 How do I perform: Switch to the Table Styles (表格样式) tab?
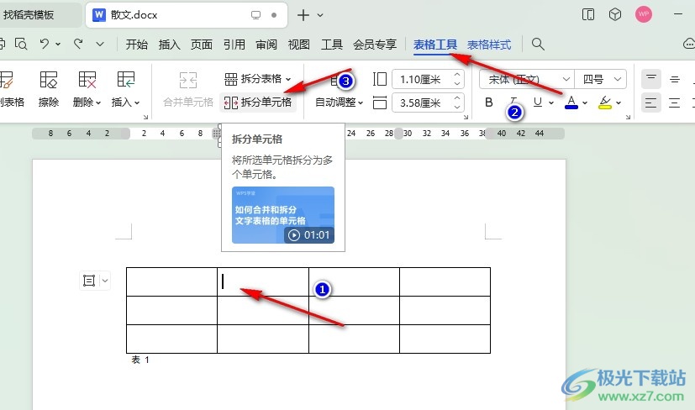tap(489, 45)
